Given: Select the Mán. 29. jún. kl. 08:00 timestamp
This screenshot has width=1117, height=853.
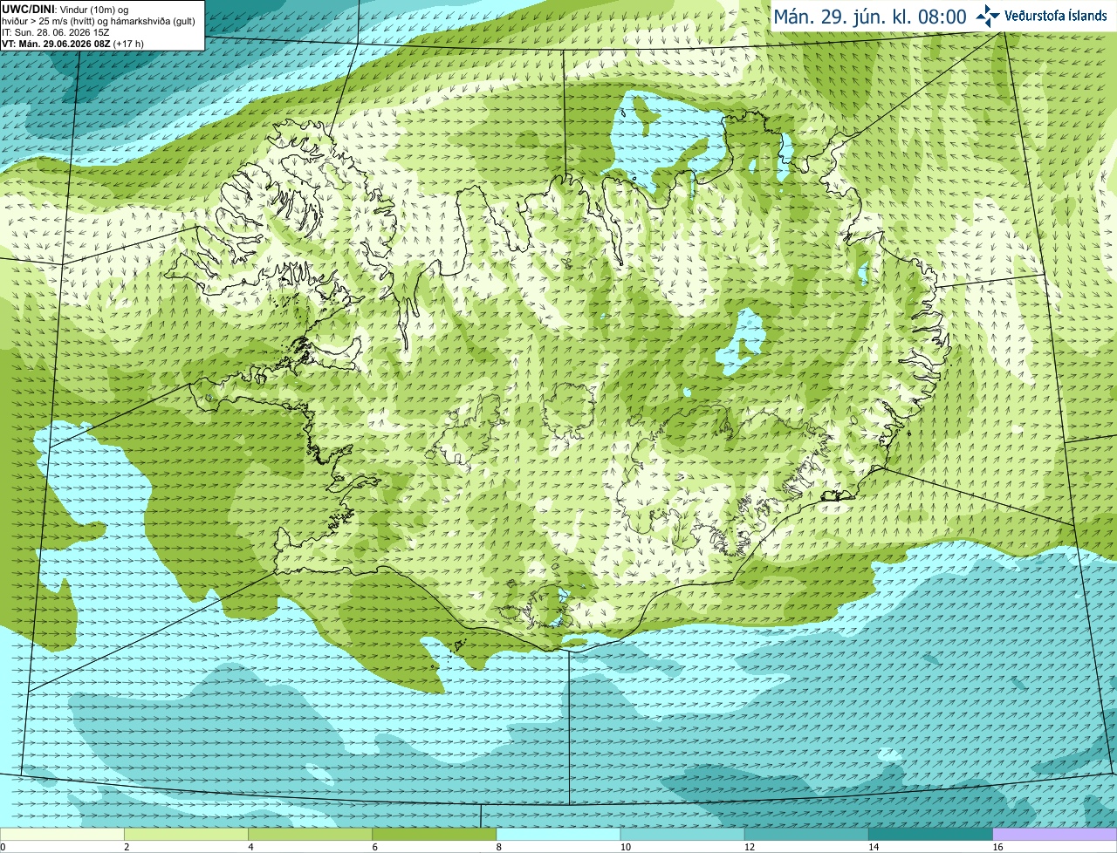Looking at the screenshot, I should point(870,17).
